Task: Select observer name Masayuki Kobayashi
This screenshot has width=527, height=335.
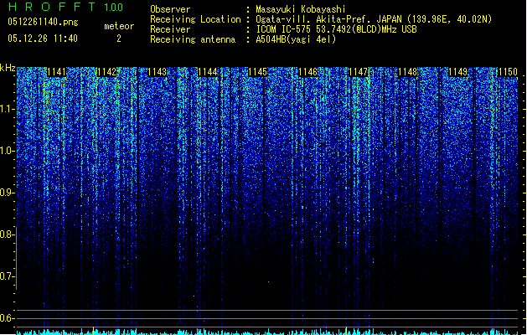Action: tap(301, 9)
